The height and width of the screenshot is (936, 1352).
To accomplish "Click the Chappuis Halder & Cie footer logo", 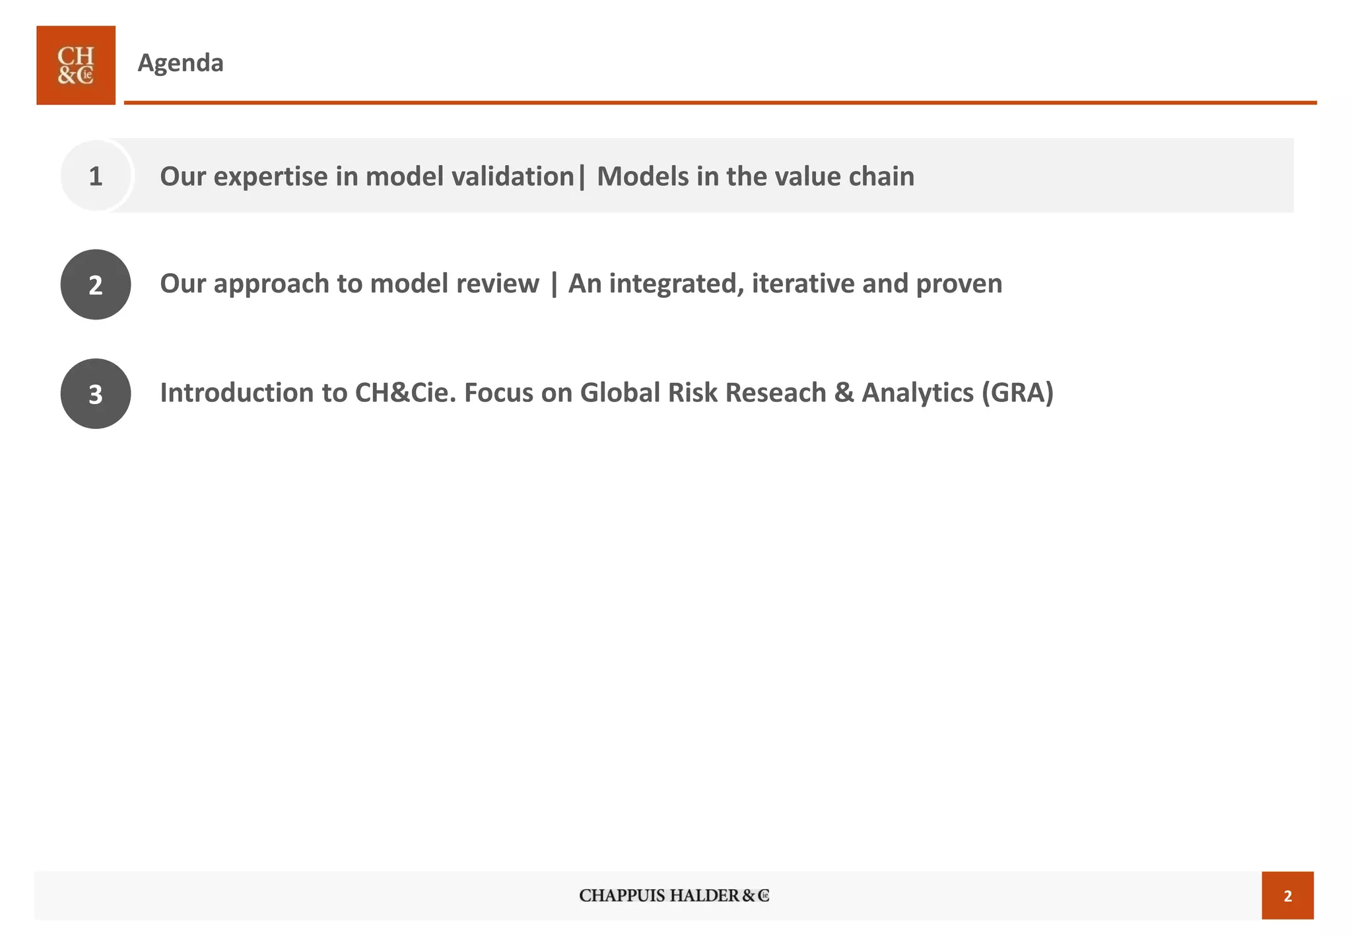I will (x=674, y=895).
